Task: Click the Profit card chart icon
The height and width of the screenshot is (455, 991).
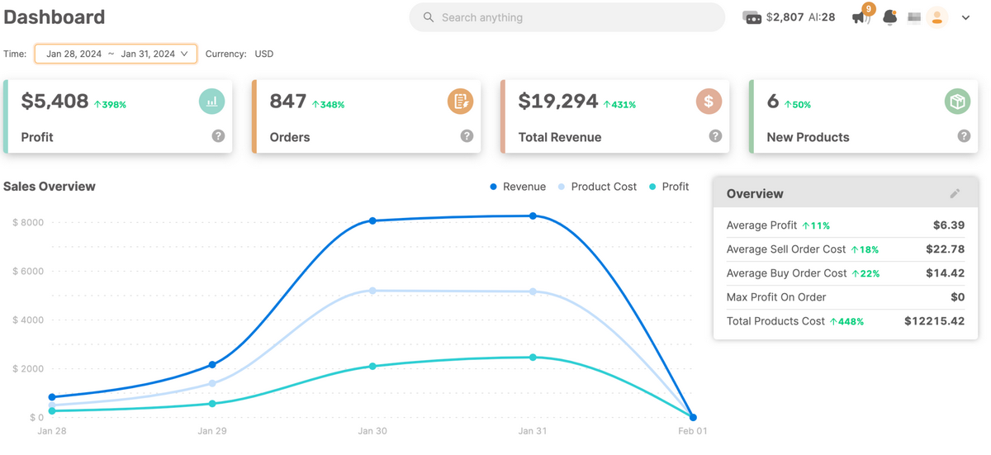Action: (211, 102)
